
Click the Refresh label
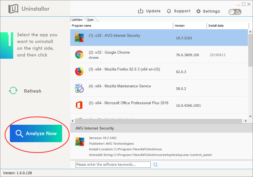pyautogui.click(x=33, y=91)
